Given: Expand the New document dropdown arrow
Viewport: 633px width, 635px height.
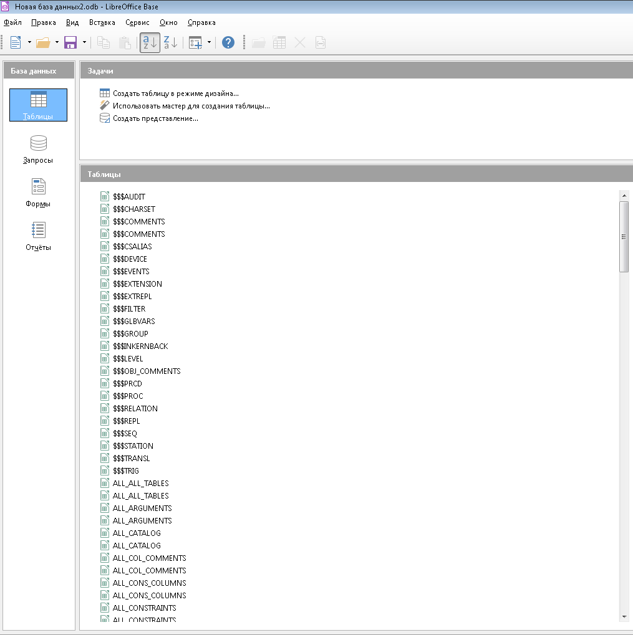Looking at the screenshot, I should tap(29, 42).
